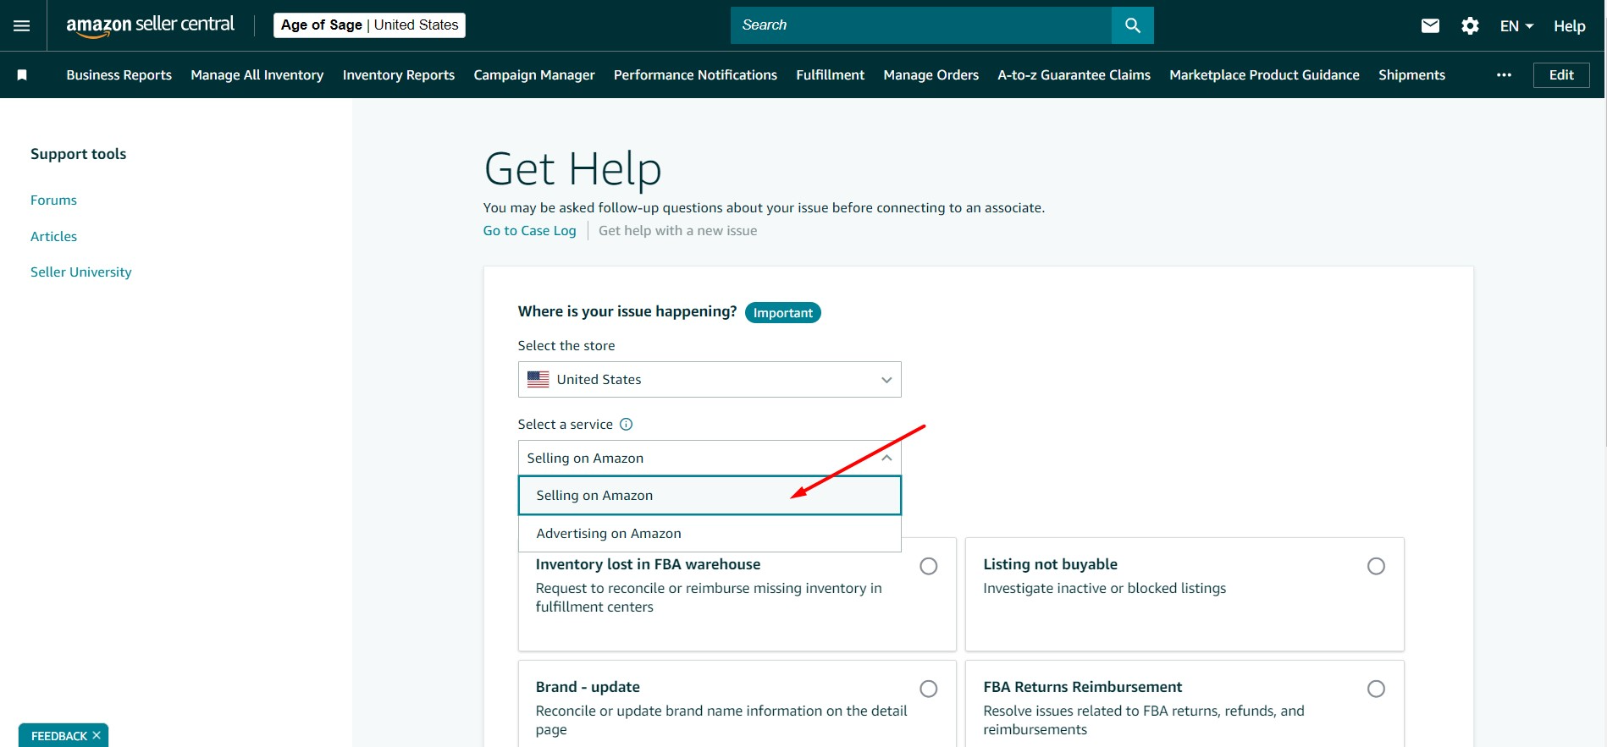Select the Listing not buyable radio
The width and height of the screenshot is (1607, 747).
coord(1376,566)
